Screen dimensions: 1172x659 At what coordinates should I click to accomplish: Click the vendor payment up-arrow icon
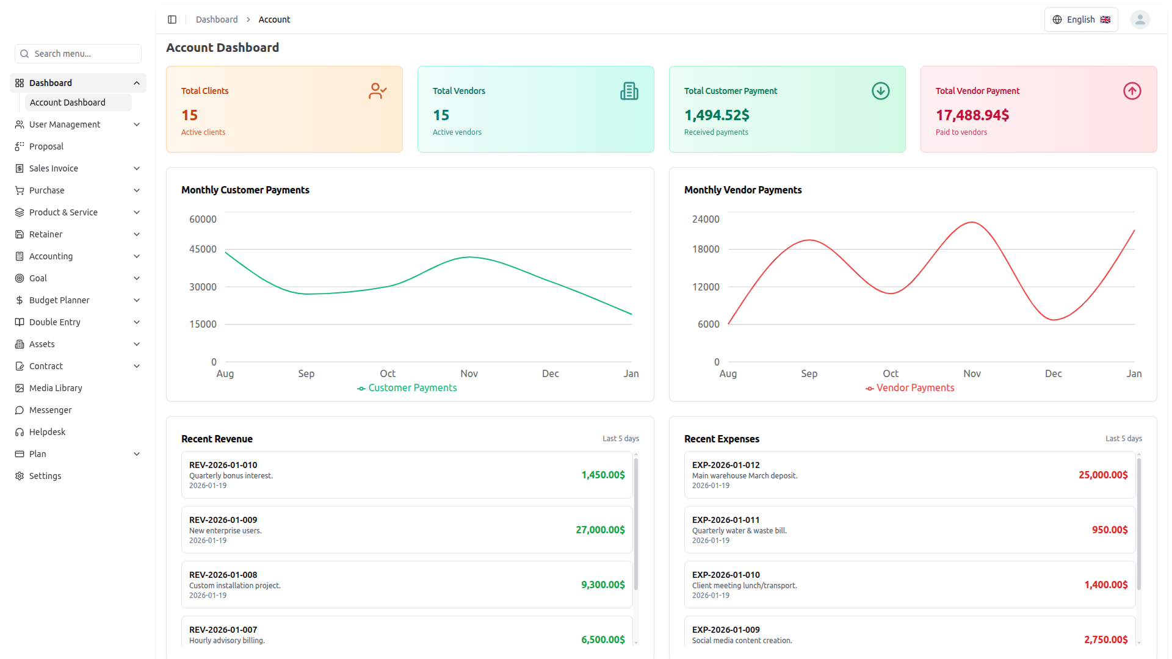(1132, 91)
